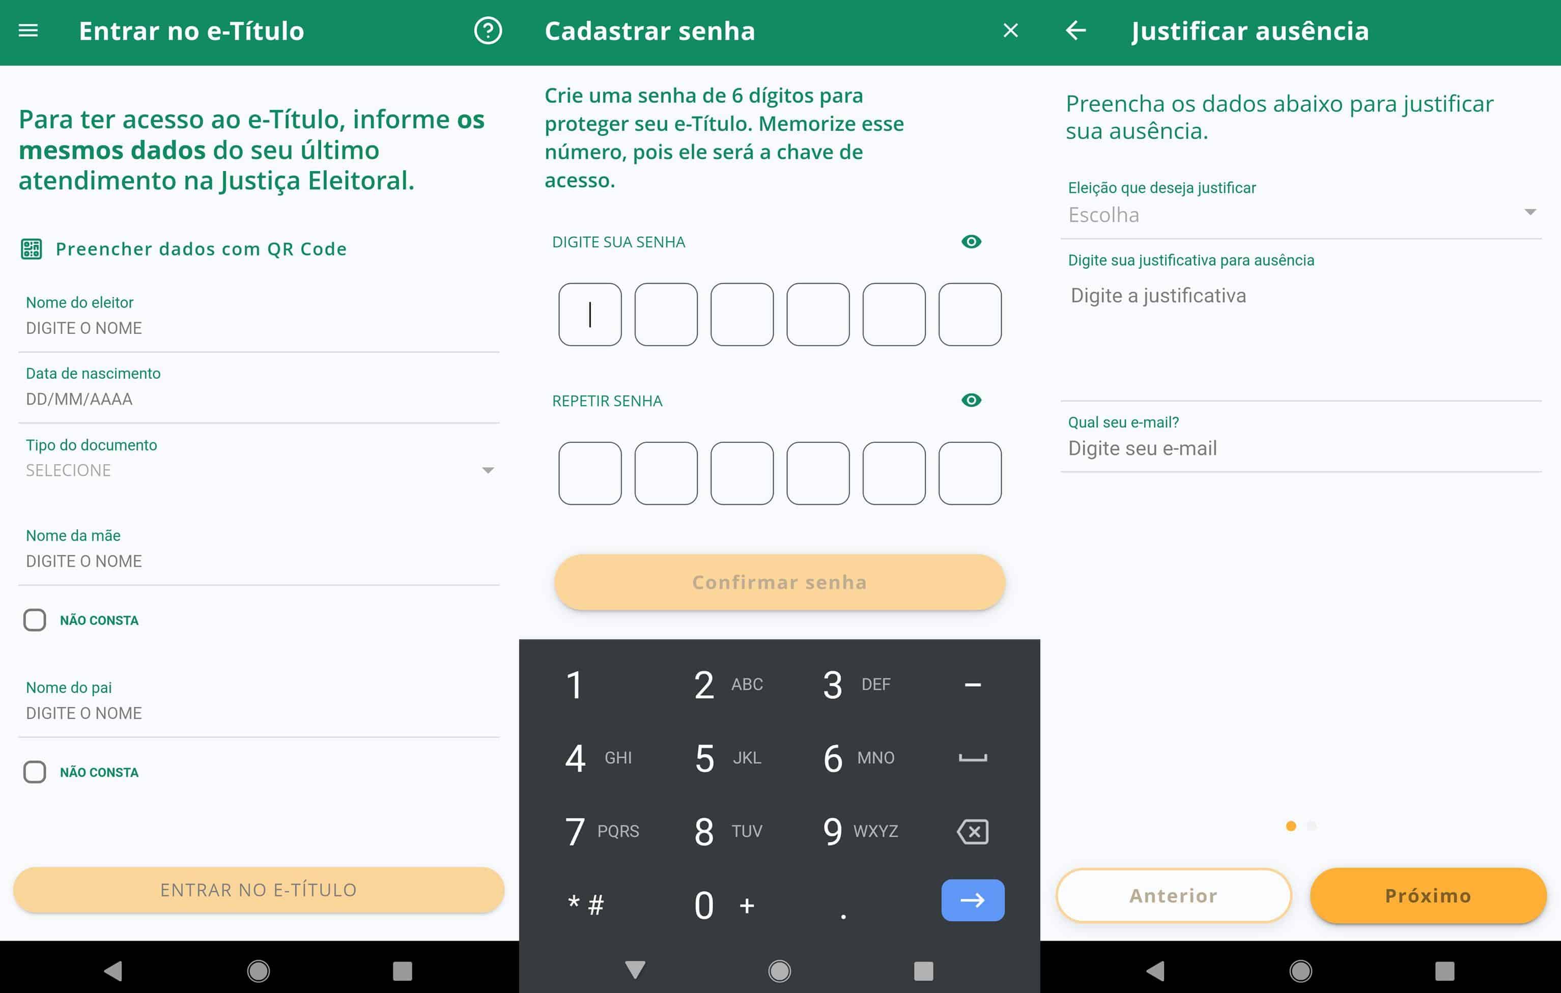Tap Android home button on Entrar no e-Título screen
The height and width of the screenshot is (993, 1561).
(259, 970)
